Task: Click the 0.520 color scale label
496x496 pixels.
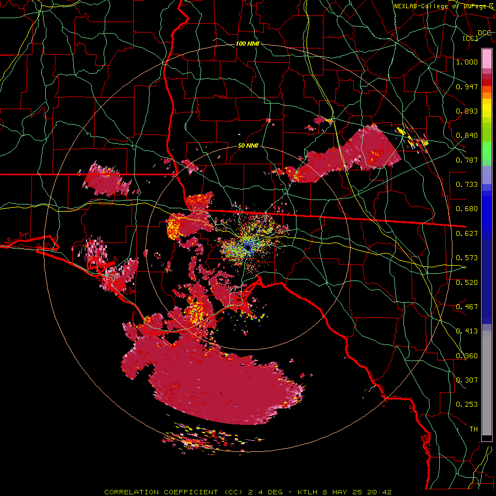Action: 467,283
